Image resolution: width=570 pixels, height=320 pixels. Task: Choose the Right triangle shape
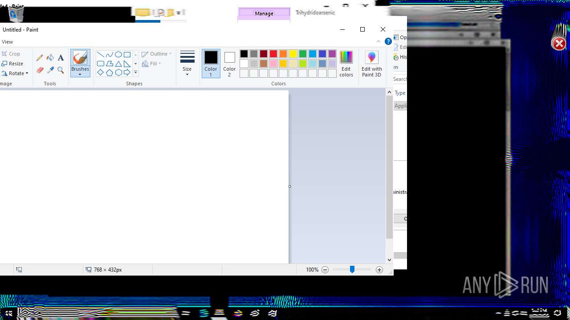127,64
